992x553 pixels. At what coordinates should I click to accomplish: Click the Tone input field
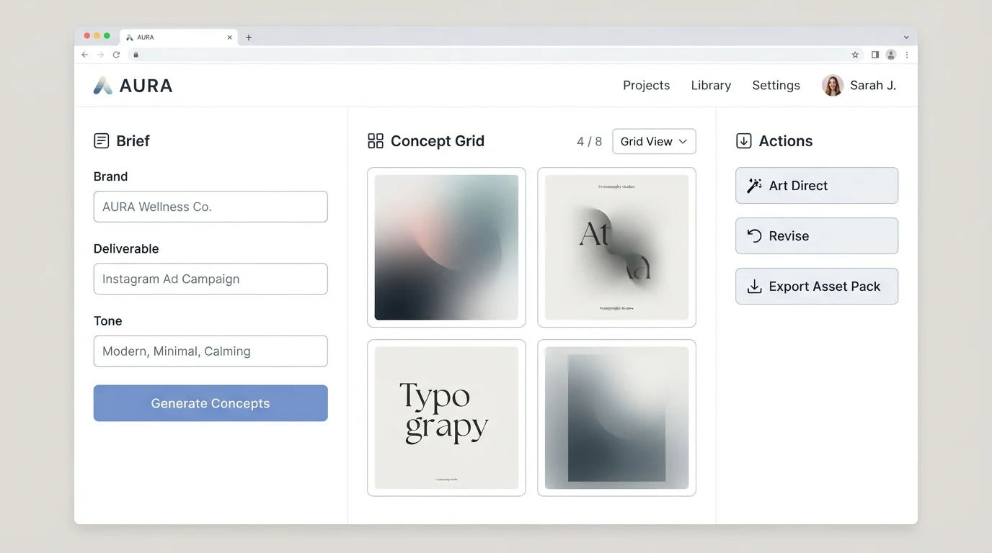tap(211, 351)
